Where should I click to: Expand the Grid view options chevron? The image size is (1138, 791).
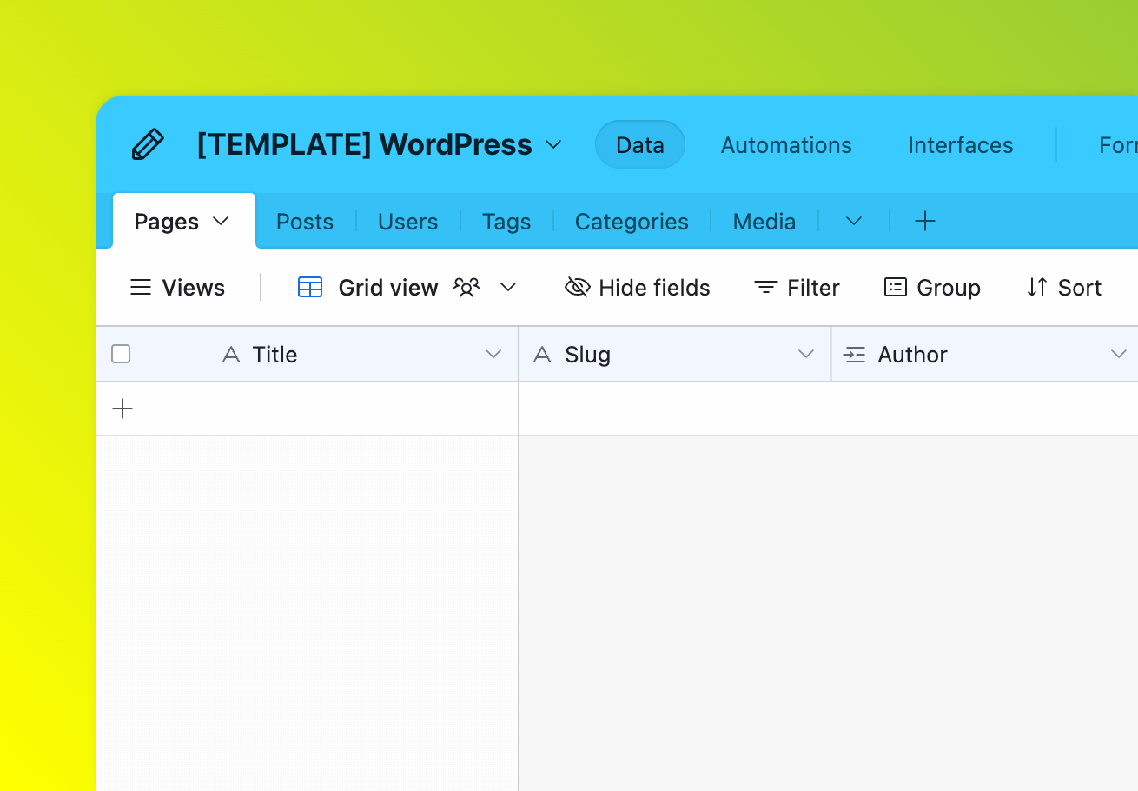pos(509,287)
